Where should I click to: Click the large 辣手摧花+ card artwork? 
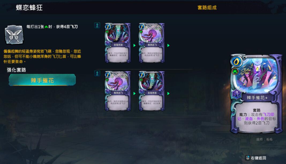[x=257, y=75]
